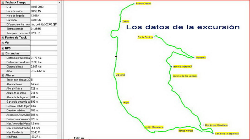Image resolution: width=250 pixels, height=140 pixels.
Task: Select the black dot marker on the track
Action: point(116,56)
